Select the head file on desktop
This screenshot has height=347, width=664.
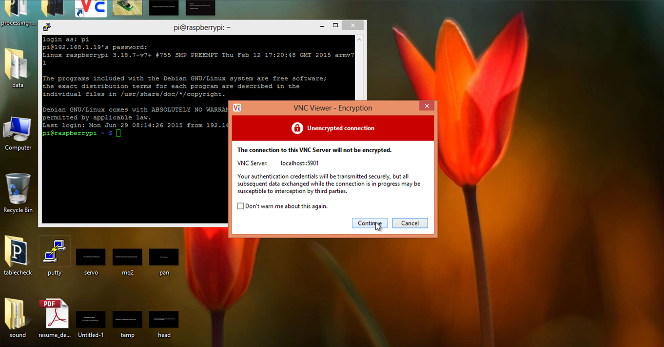164,325
